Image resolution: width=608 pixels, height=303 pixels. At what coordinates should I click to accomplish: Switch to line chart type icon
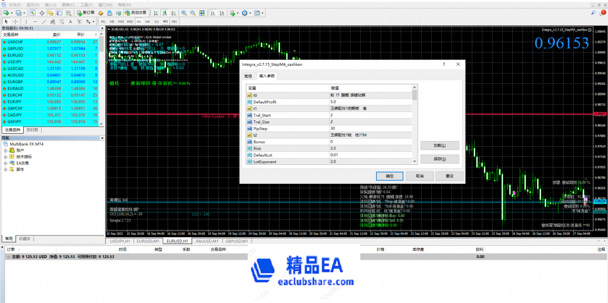173,13
